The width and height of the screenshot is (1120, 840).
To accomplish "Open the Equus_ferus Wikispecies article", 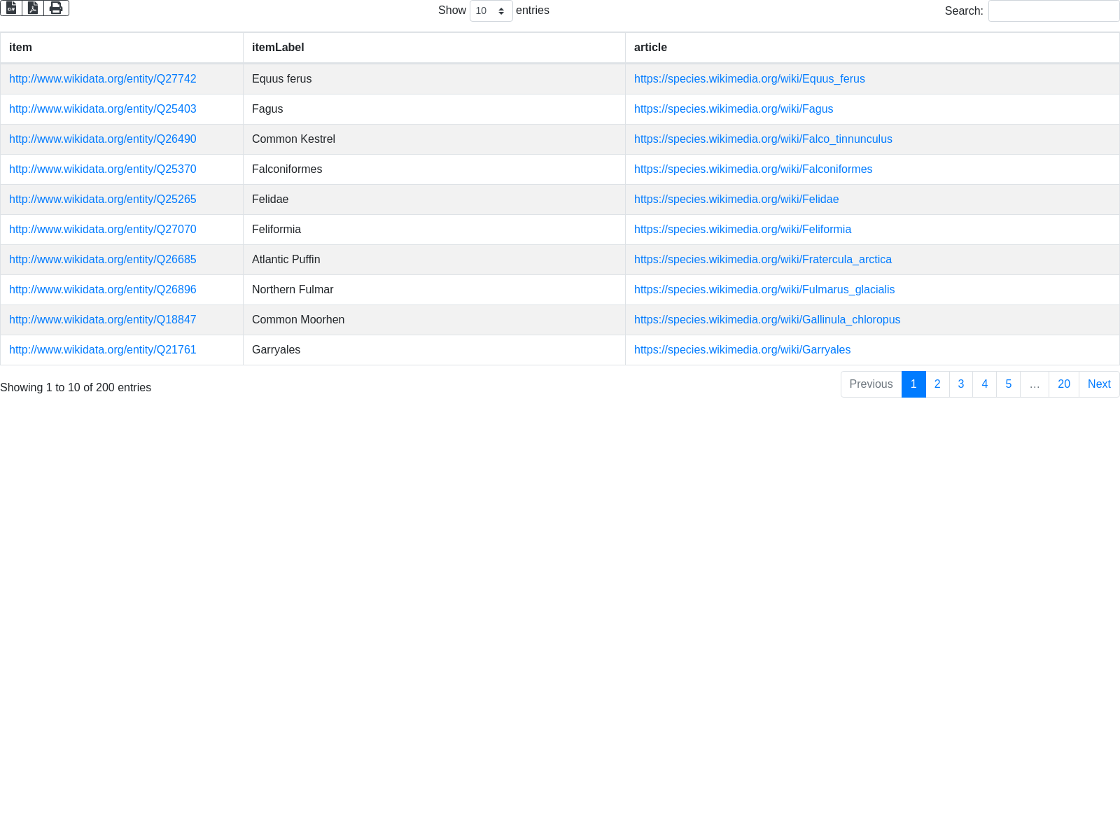I will [x=749, y=79].
